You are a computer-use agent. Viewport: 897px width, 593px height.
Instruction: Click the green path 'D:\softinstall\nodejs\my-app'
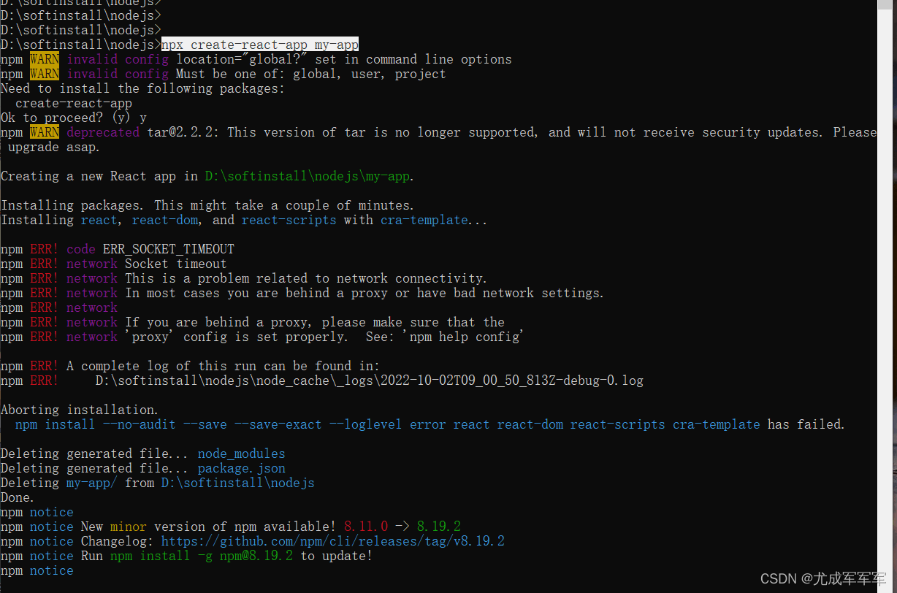[308, 176]
